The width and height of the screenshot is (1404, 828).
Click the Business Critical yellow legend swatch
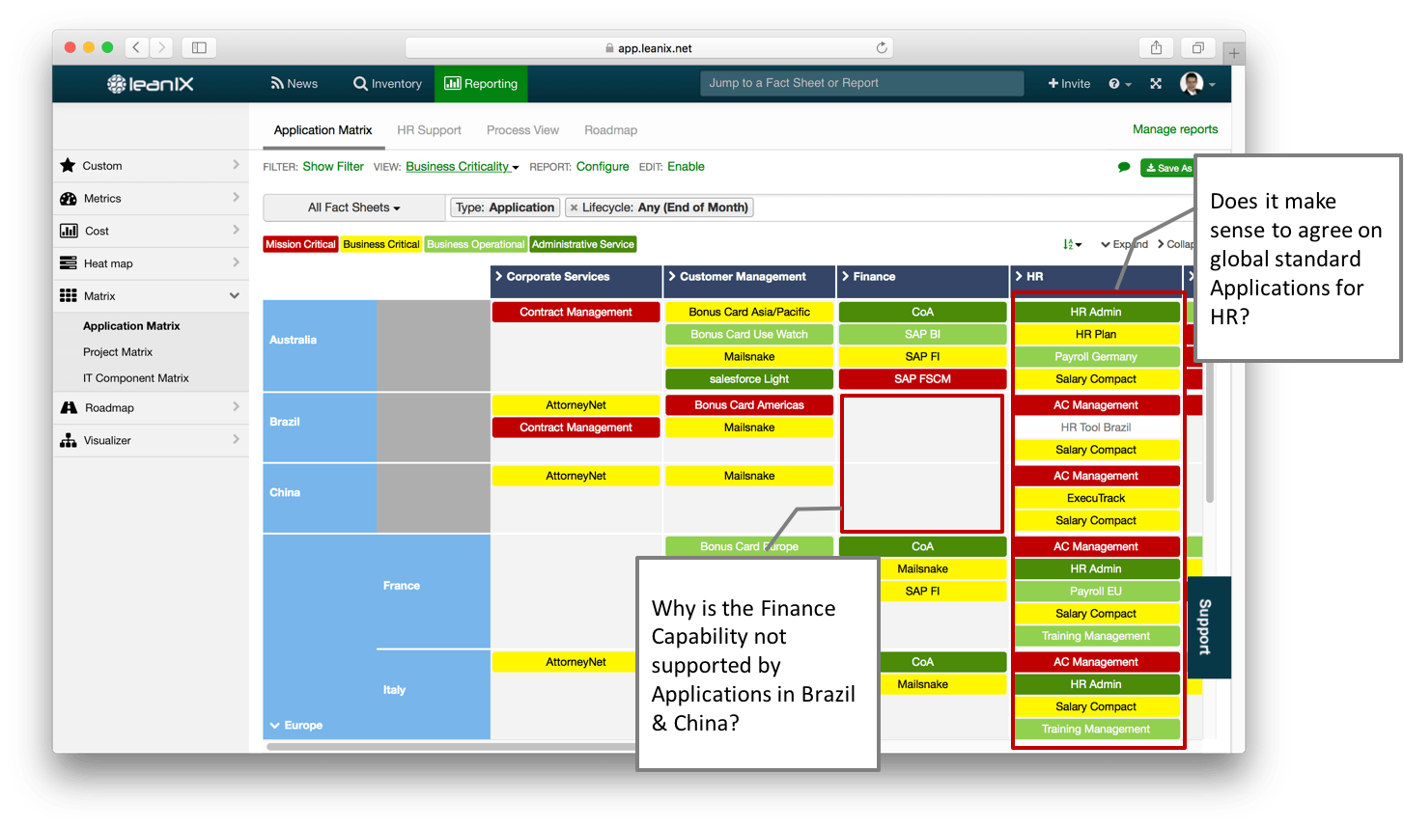tap(380, 244)
